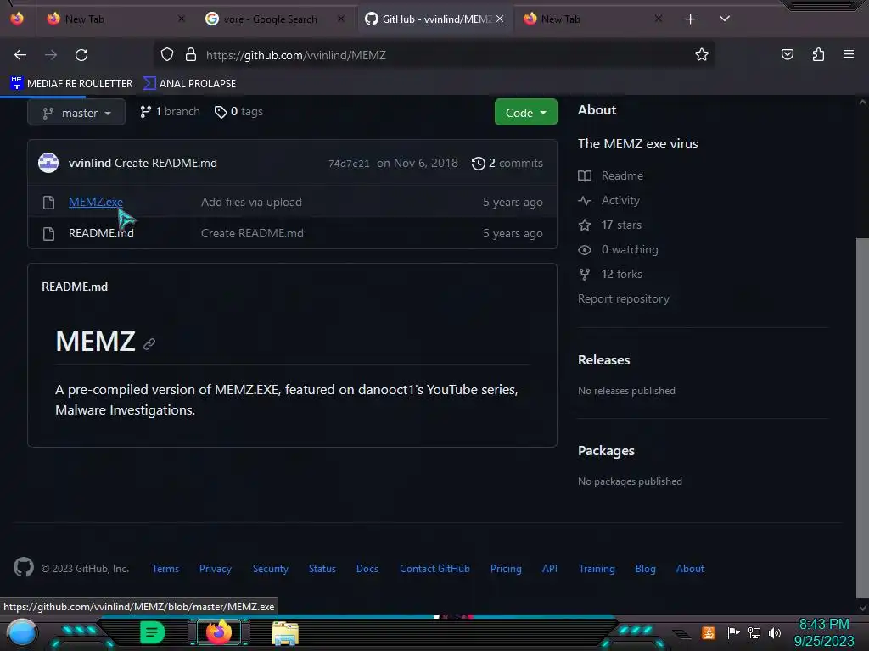Open MEDIAFIRE ROULETTER bookmark
Viewport: 869px width, 651px height.
point(71,84)
